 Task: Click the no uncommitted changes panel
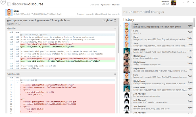(159, 12)
